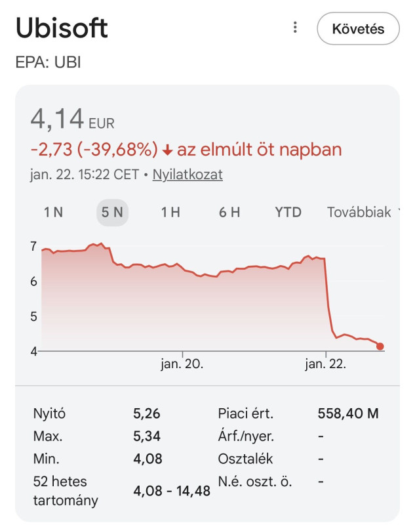Show the YTD chart range

click(288, 212)
